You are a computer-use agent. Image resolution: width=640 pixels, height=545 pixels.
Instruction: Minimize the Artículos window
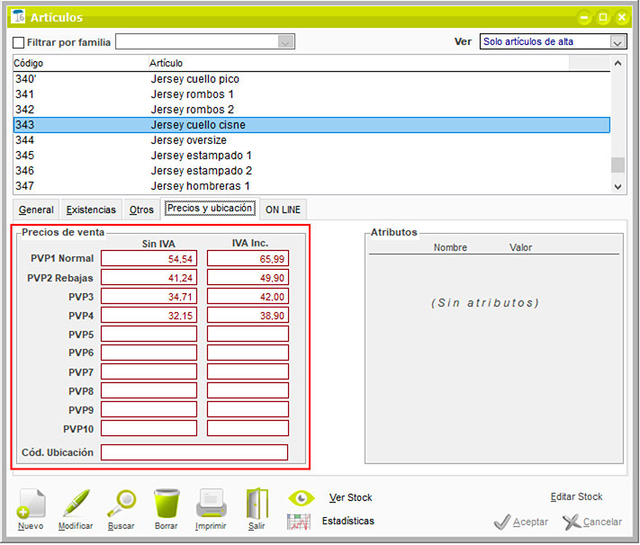584,18
